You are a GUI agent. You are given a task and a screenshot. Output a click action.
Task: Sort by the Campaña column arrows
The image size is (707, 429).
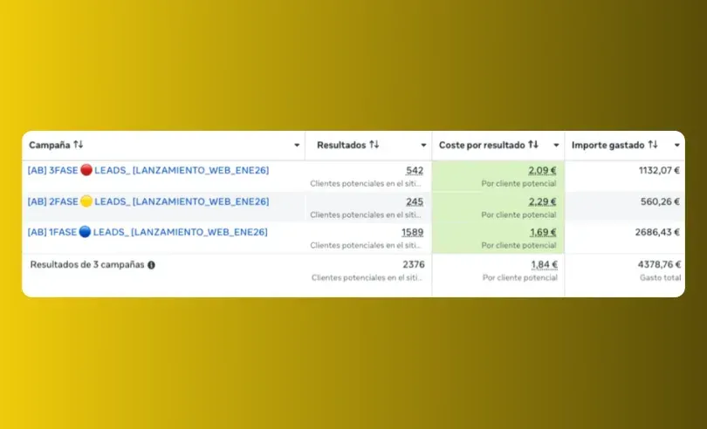79,145
